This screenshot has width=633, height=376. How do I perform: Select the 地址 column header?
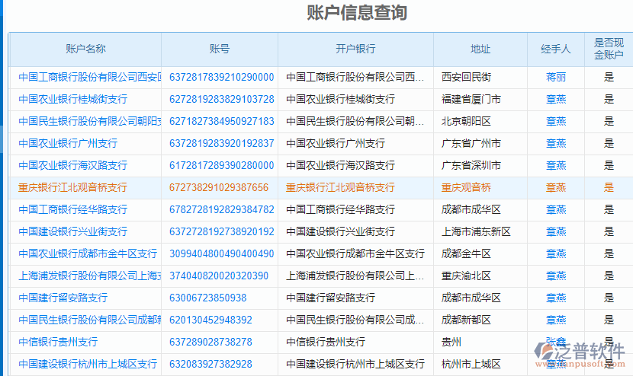pyautogui.click(x=480, y=49)
